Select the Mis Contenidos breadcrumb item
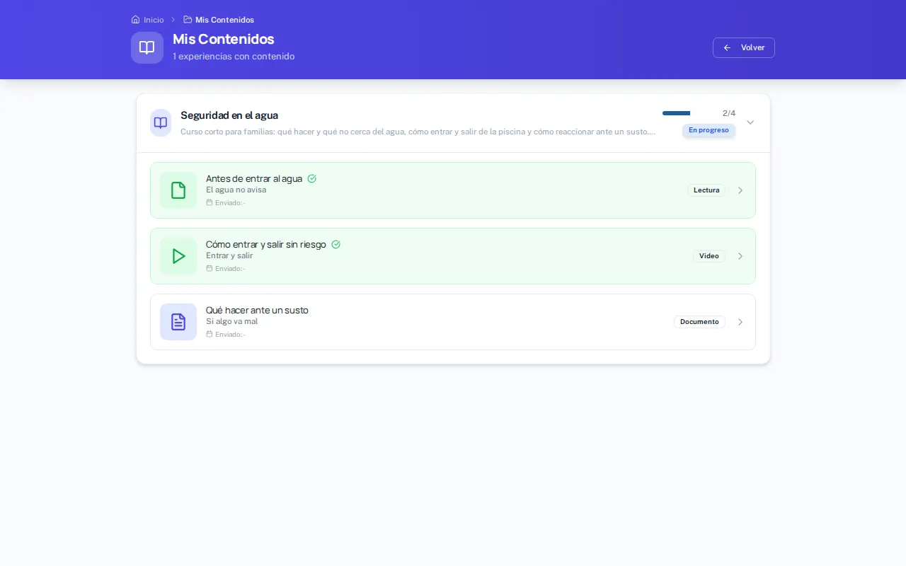Image resolution: width=906 pixels, height=566 pixels. (224, 20)
